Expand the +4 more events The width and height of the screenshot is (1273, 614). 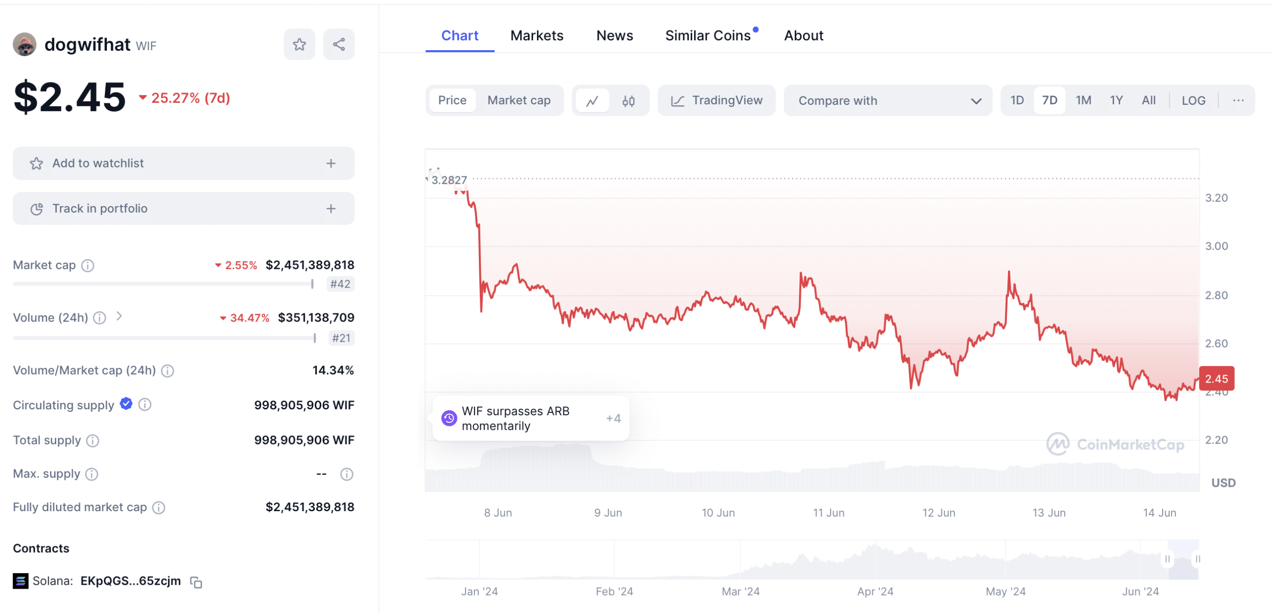tap(613, 418)
